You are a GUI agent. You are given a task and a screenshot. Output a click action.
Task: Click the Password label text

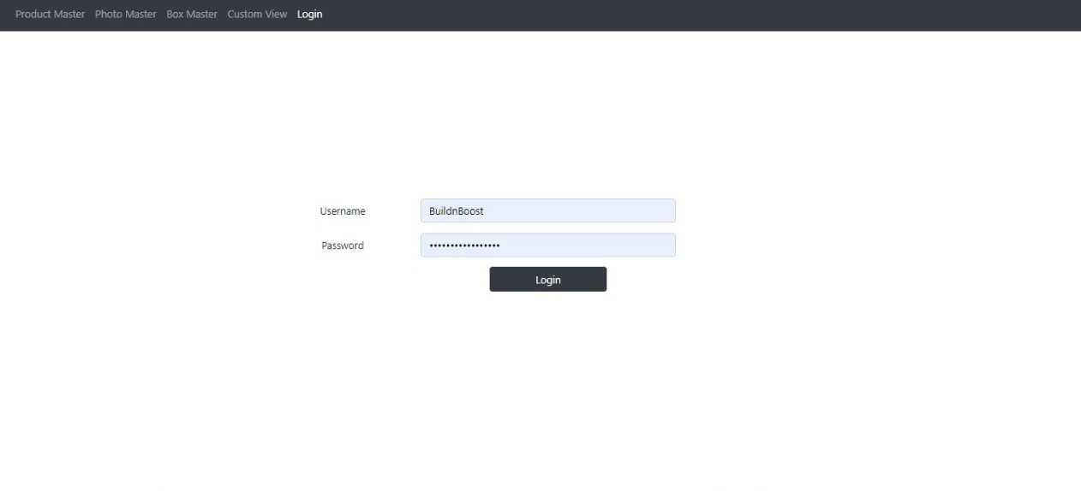click(x=343, y=245)
